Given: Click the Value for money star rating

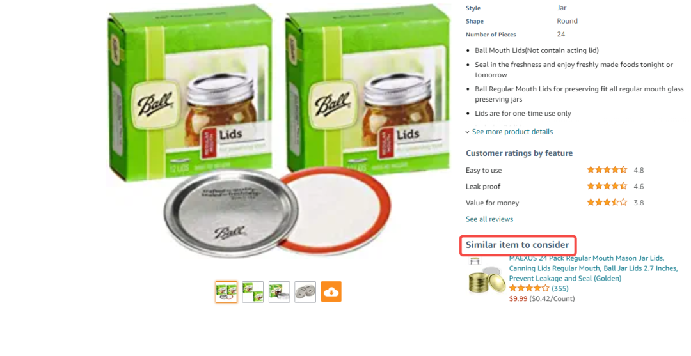Looking at the screenshot, I should 607,203.
